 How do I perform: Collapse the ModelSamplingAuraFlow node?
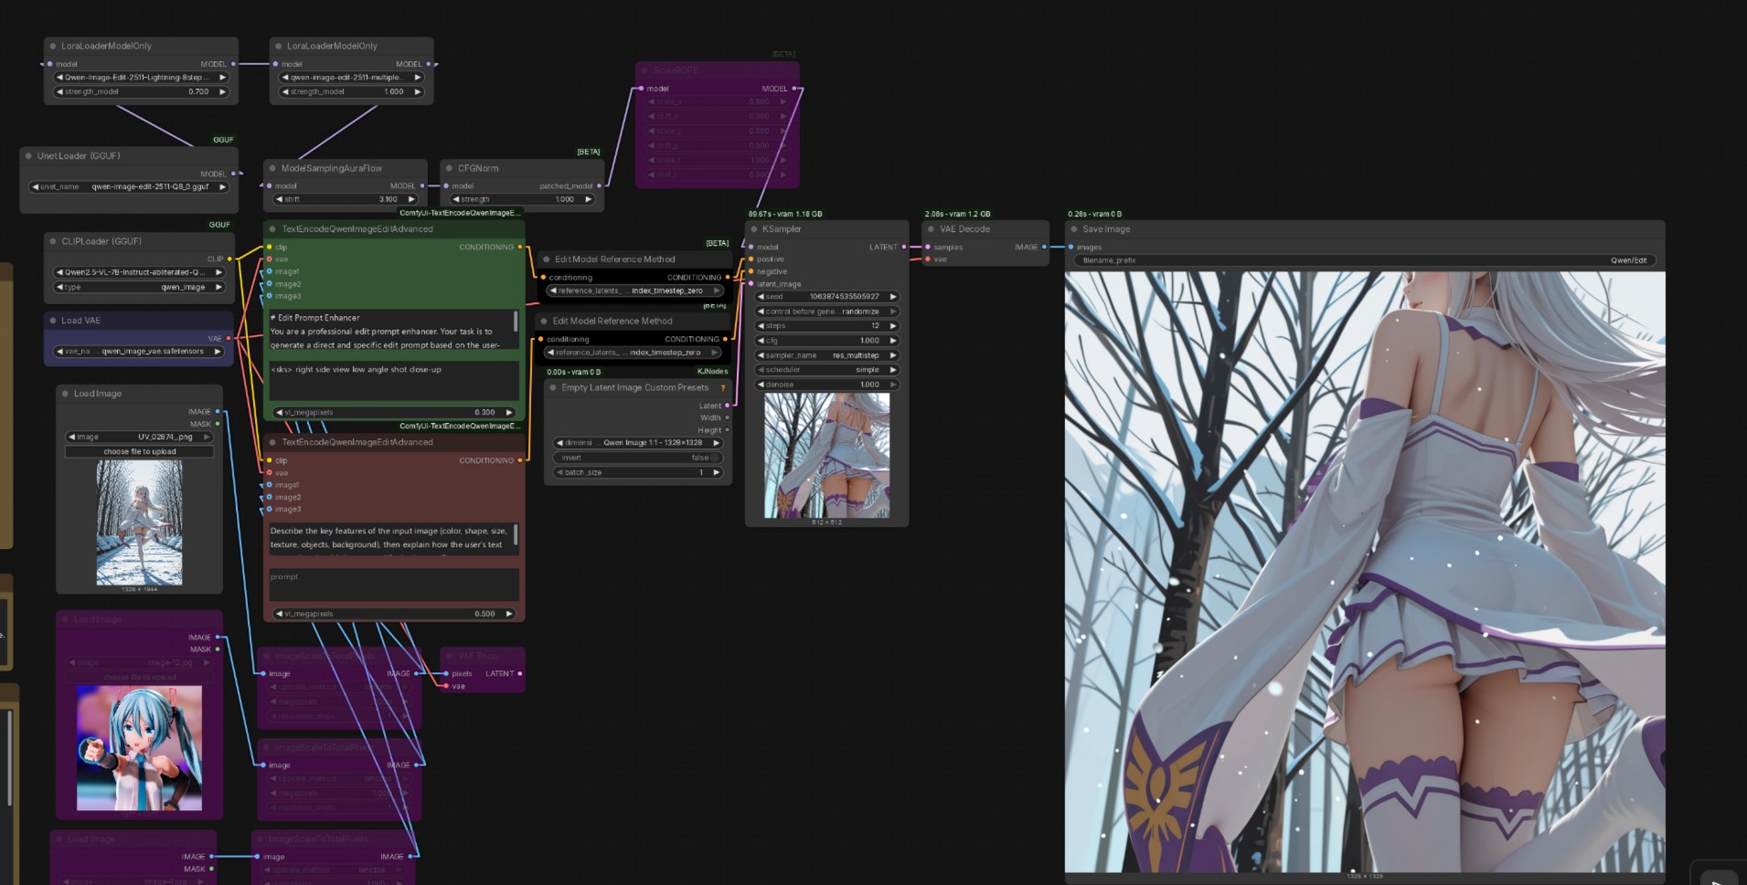pos(272,168)
